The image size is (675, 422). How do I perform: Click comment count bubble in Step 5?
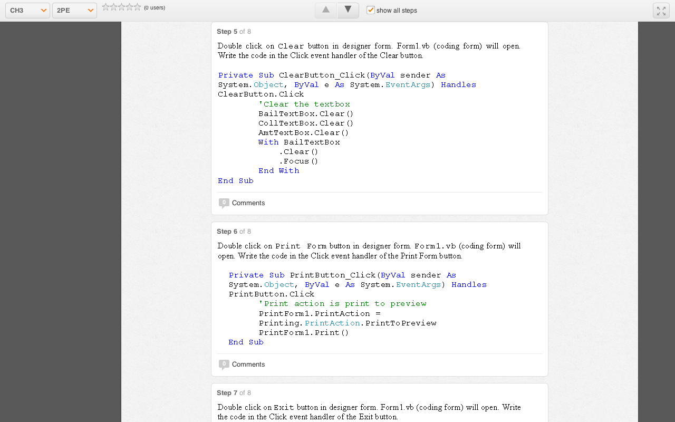(x=224, y=203)
